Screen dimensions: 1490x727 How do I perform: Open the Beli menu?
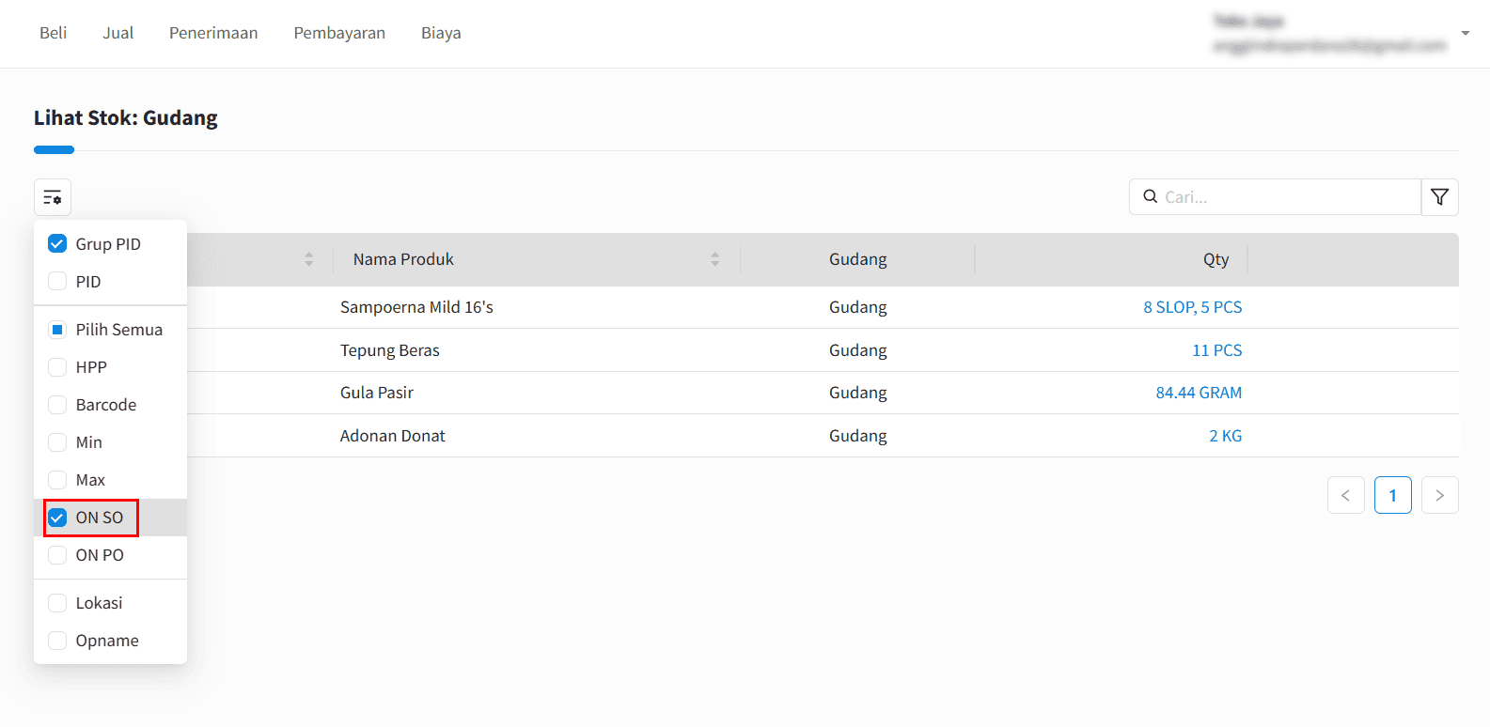click(x=53, y=33)
